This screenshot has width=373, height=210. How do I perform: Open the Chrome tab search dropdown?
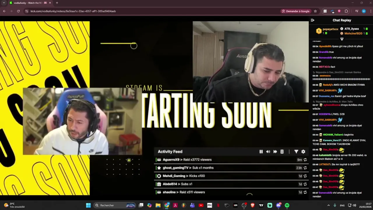pyautogui.click(x=4, y=3)
